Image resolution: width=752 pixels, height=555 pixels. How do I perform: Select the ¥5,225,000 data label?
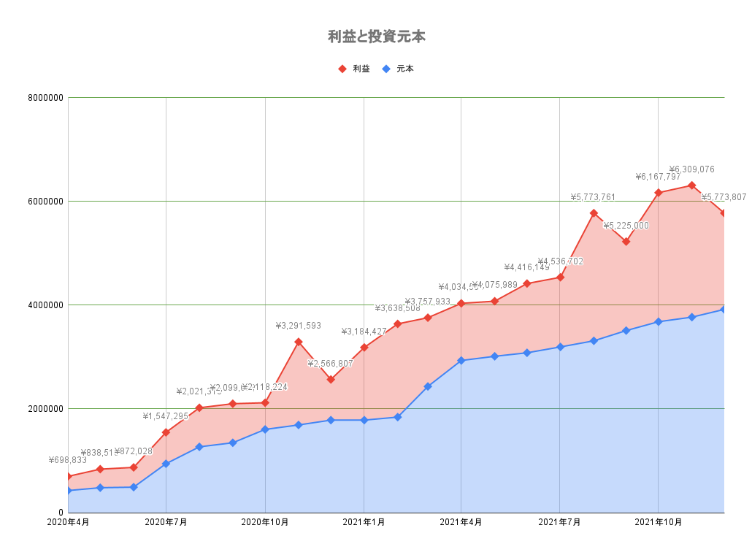click(626, 226)
